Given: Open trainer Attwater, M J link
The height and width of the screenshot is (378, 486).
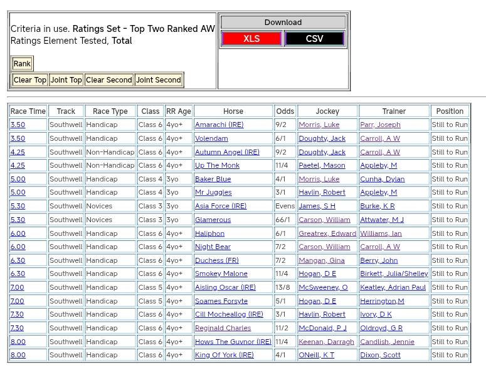Looking at the screenshot, I should [382, 220].
